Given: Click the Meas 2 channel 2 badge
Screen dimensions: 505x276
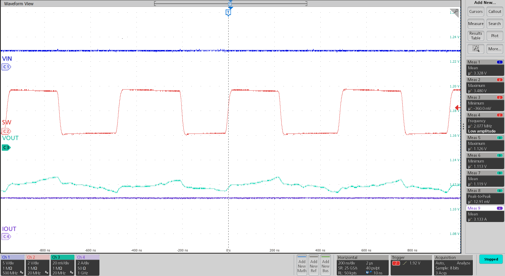Looking at the screenshot, I should (500, 80).
